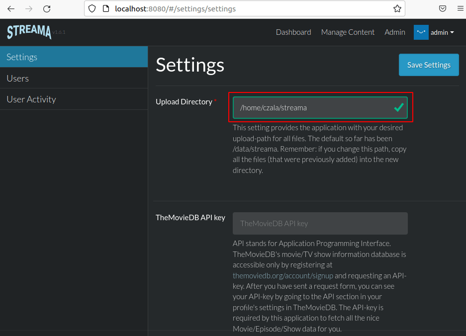
Task: Click the admin avatar image
Action: 421,32
